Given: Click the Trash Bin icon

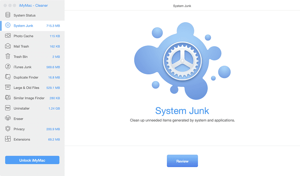Looking at the screenshot, I should [8, 56].
